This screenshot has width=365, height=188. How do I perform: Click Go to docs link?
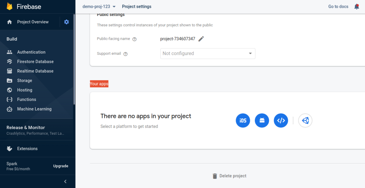click(338, 6)
